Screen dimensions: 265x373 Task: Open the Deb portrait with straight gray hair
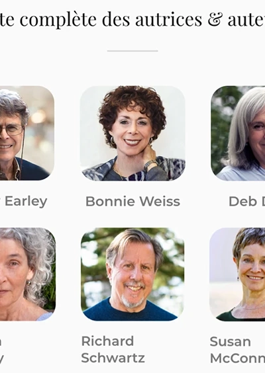238,133
